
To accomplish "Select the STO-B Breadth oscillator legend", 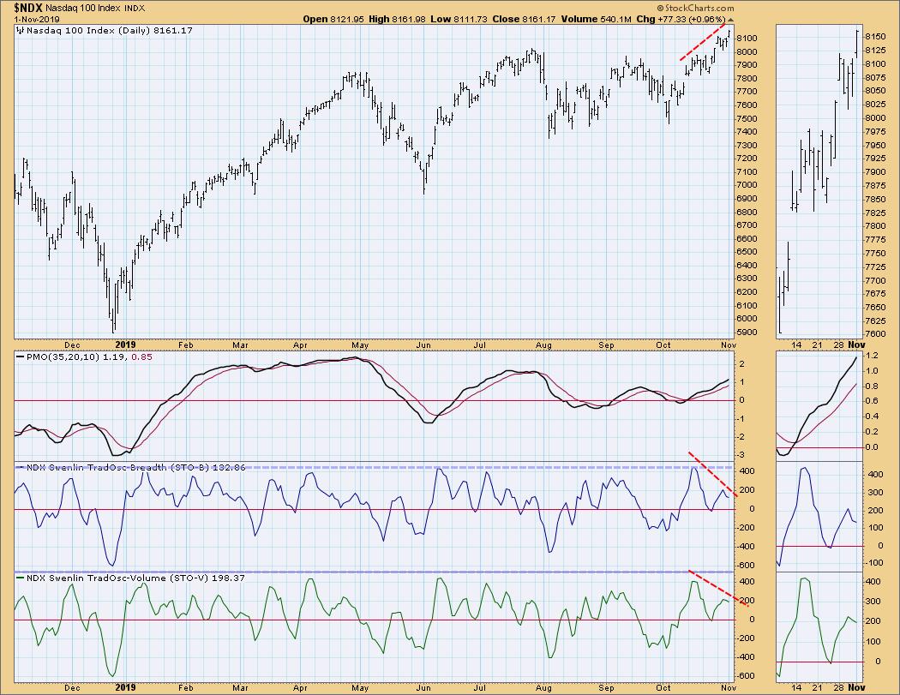I will pos(131,467).
